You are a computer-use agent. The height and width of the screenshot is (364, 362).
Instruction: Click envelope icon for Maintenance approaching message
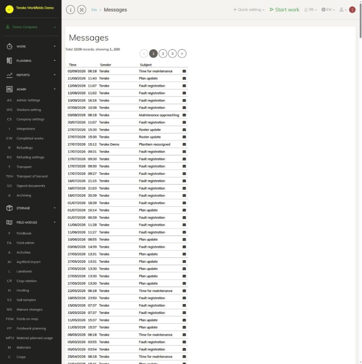point(184,115)
